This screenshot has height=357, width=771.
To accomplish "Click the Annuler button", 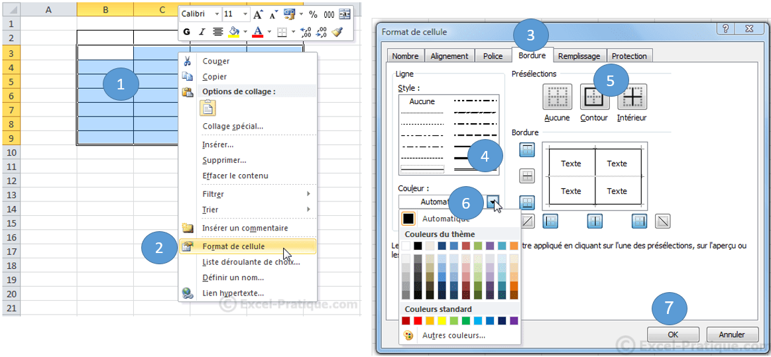I will point(733,334).
